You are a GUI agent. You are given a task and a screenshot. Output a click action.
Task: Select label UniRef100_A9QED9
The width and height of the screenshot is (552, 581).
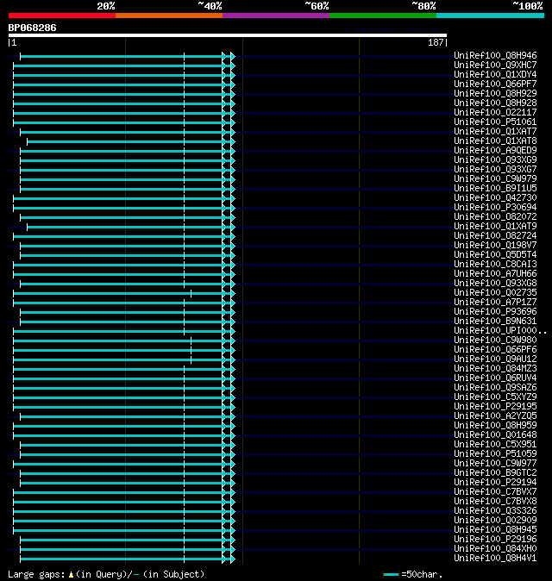tap(495, 151)
